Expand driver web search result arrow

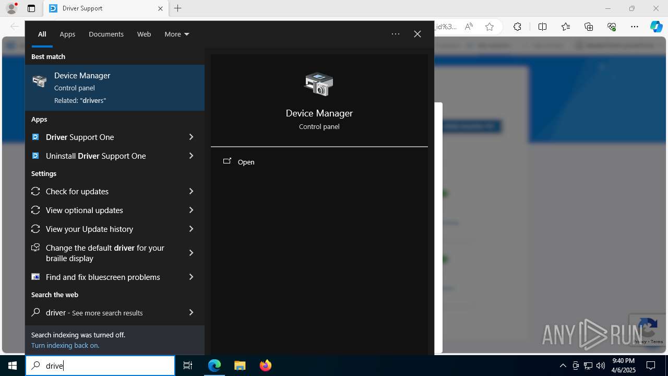191,312
